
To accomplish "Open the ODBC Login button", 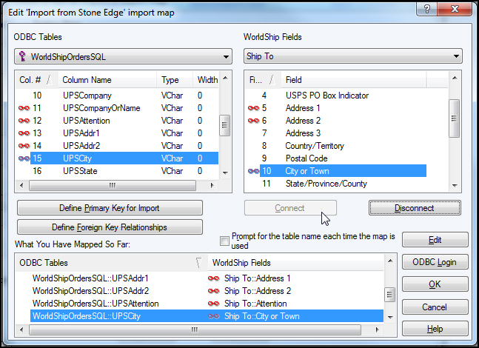I will pos(435,262).
